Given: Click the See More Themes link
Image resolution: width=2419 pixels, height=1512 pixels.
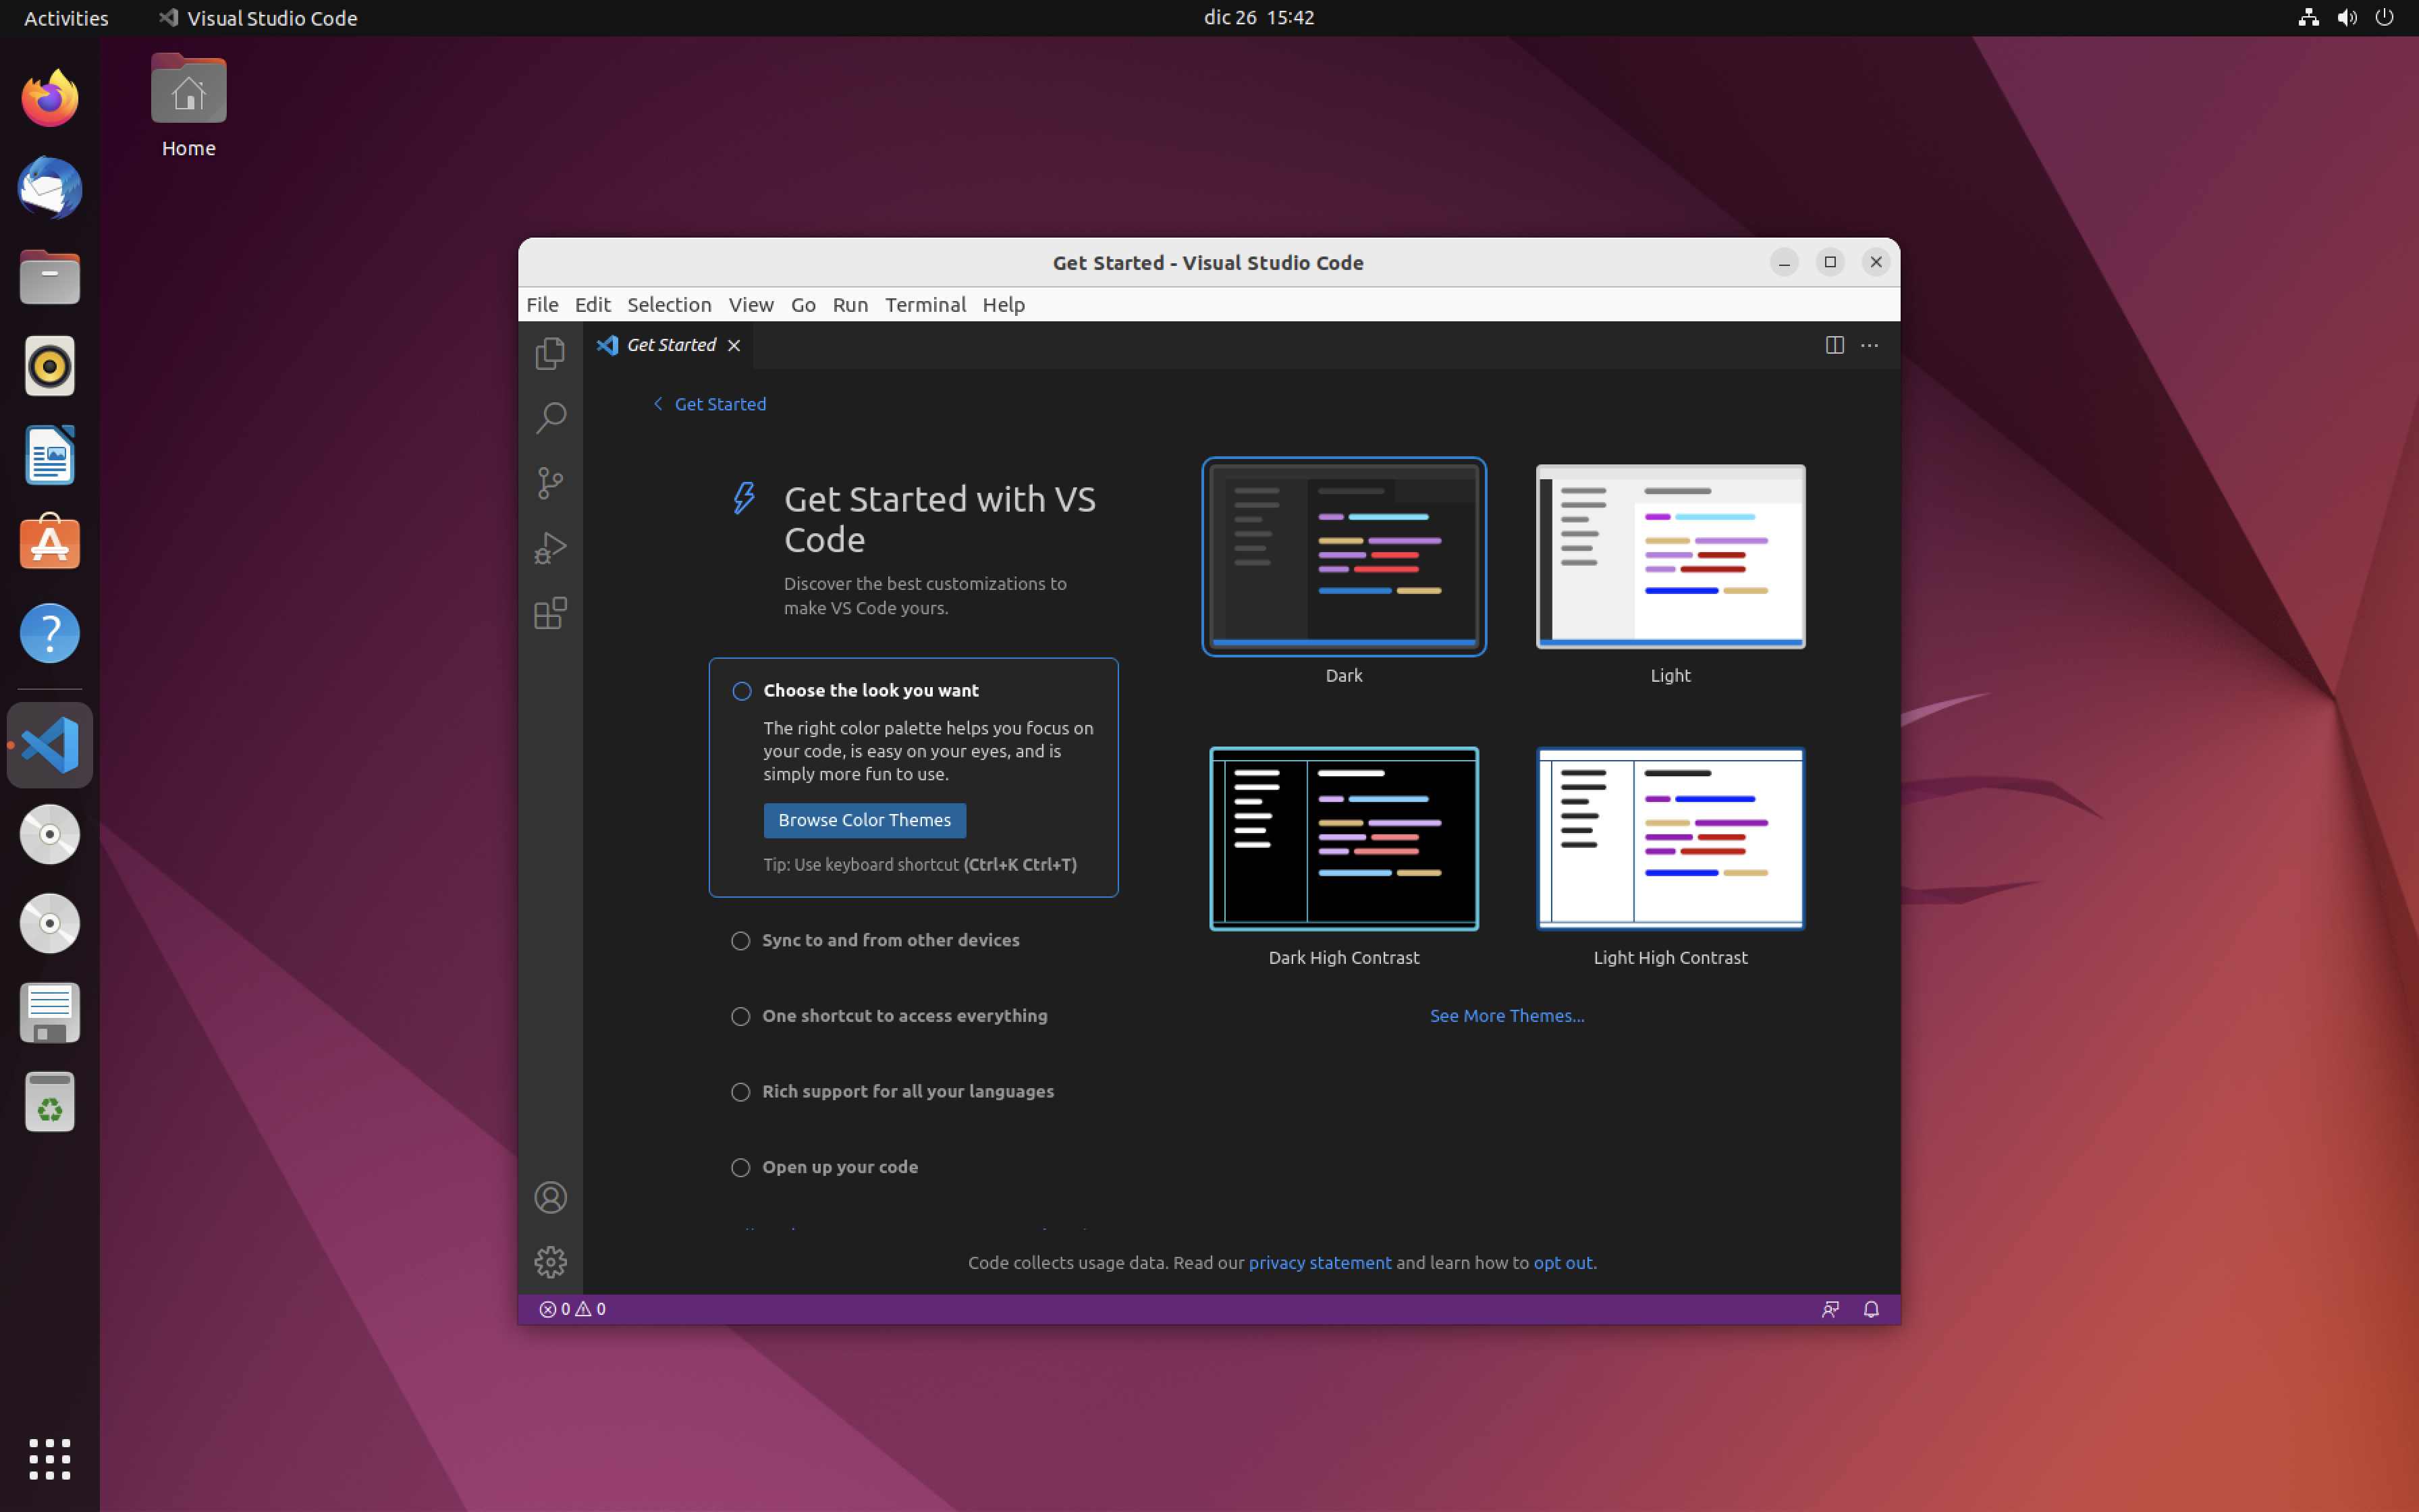Looking at the screenshot, I should coord(1506,1016).
